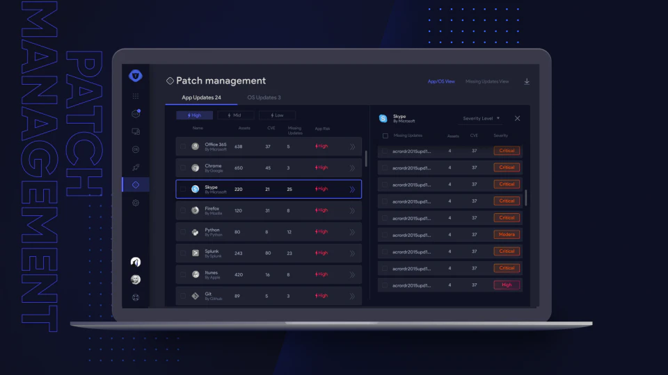Tick the Office 365 row checkbox
This screenshot has width=668, height=375.
pos(183,147)
